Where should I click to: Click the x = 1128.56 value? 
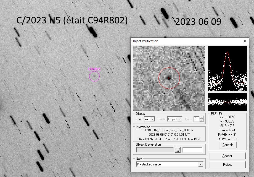[227, 117]
